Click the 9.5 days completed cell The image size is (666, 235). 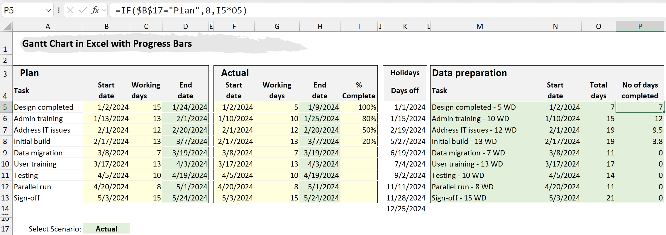tap(640, 130)
